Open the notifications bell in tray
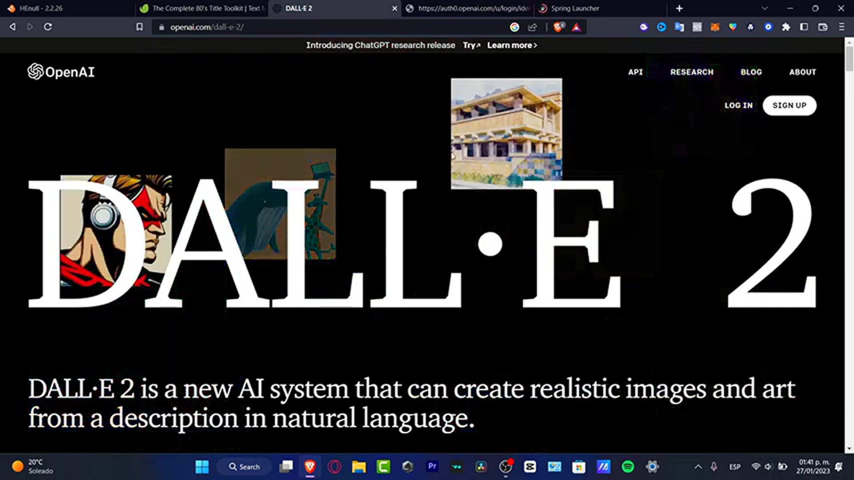Screen dimensions: 854x480 [838, 467]
